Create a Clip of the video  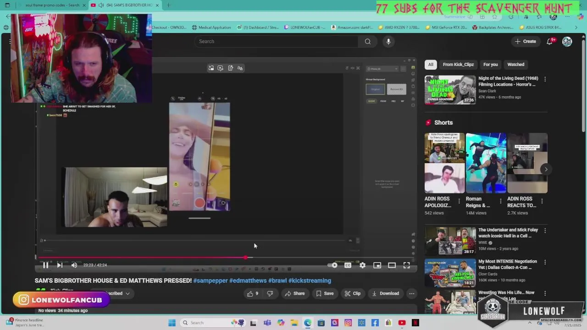pos(352,293)
